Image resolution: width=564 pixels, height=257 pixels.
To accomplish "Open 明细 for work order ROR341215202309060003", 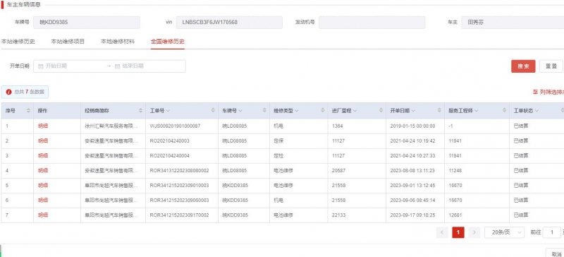I will (43, 200).
